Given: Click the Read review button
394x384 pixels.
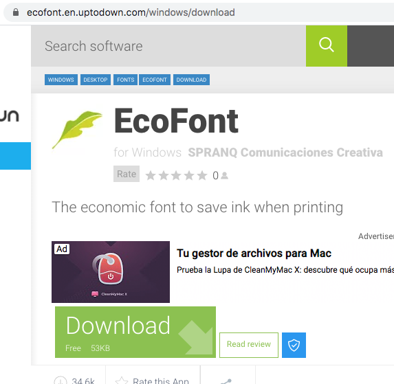Looking at the screenshot, I should (249, 345).
